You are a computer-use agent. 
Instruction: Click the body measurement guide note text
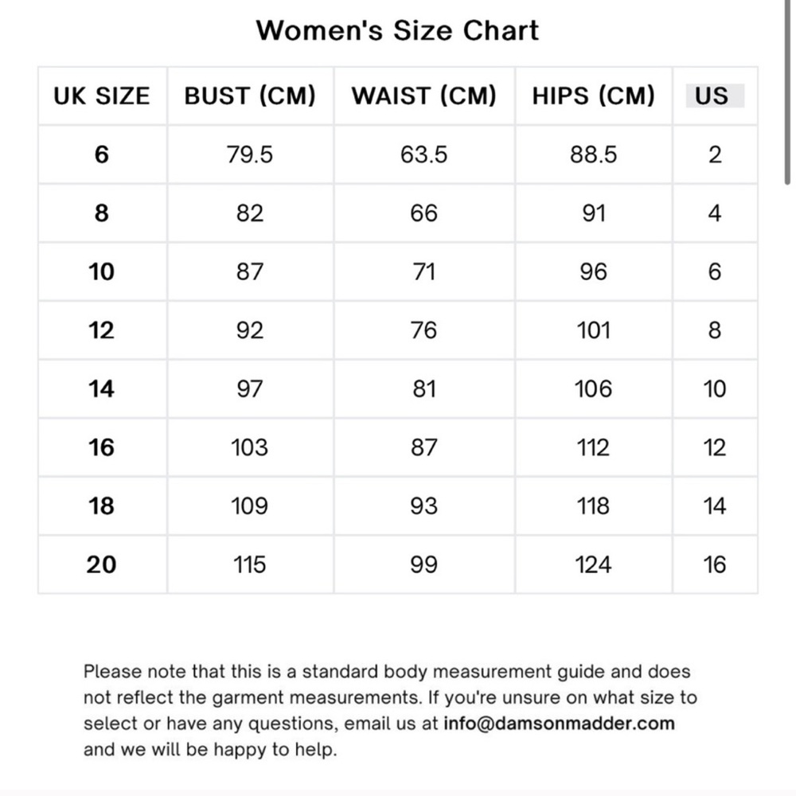390,710
